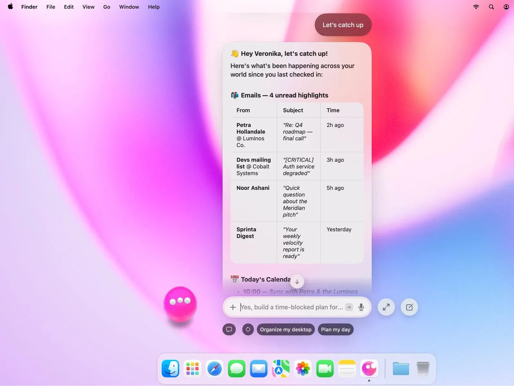This screenshot has width=514, height=386.
Task: Open Launchpad from the dock
Action: (192, 369)
